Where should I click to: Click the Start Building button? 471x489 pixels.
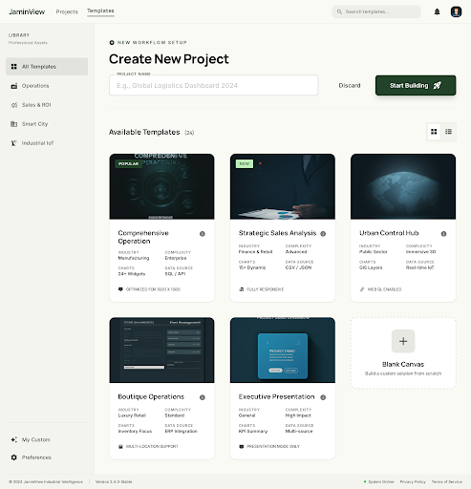coord(416,85)
